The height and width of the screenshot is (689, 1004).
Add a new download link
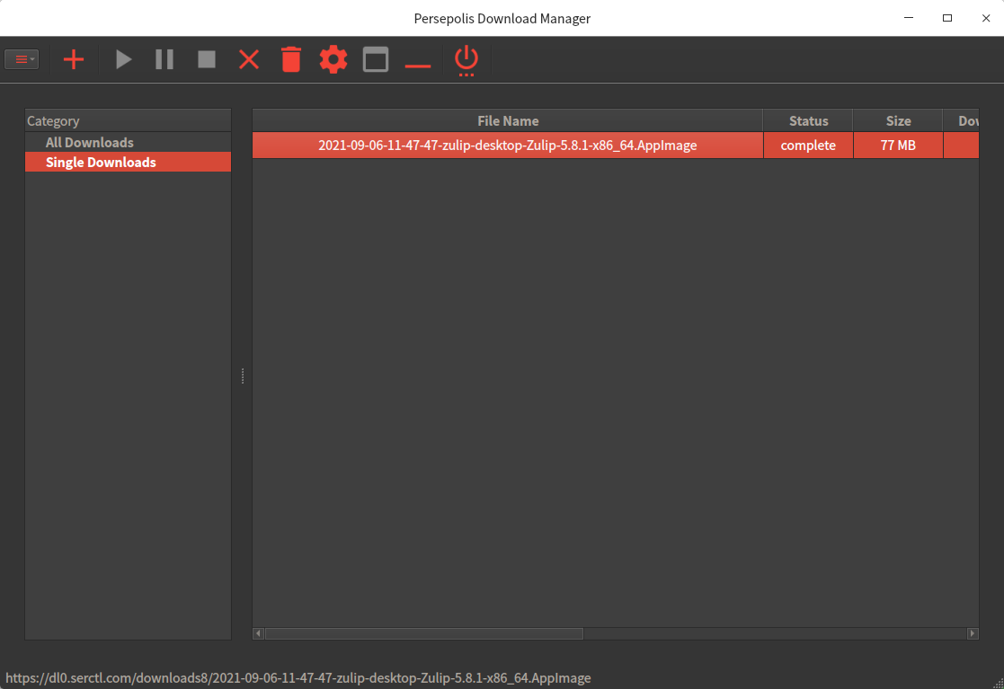coord(74,60)
